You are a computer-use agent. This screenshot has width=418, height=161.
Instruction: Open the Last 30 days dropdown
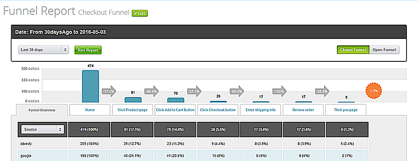(x=44, y=50)
